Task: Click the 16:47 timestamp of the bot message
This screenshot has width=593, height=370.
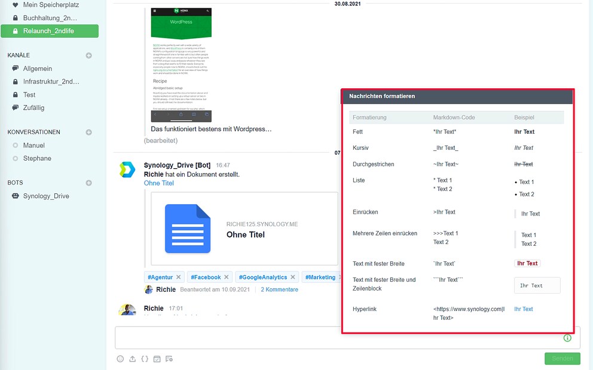Action: point(223,165)
